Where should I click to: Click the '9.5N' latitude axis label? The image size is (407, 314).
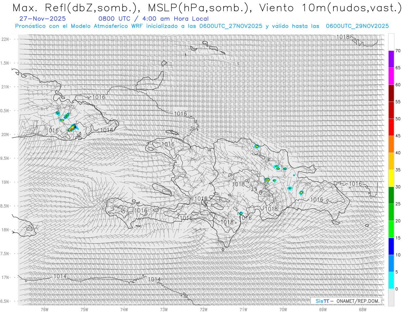coord(5,158)
